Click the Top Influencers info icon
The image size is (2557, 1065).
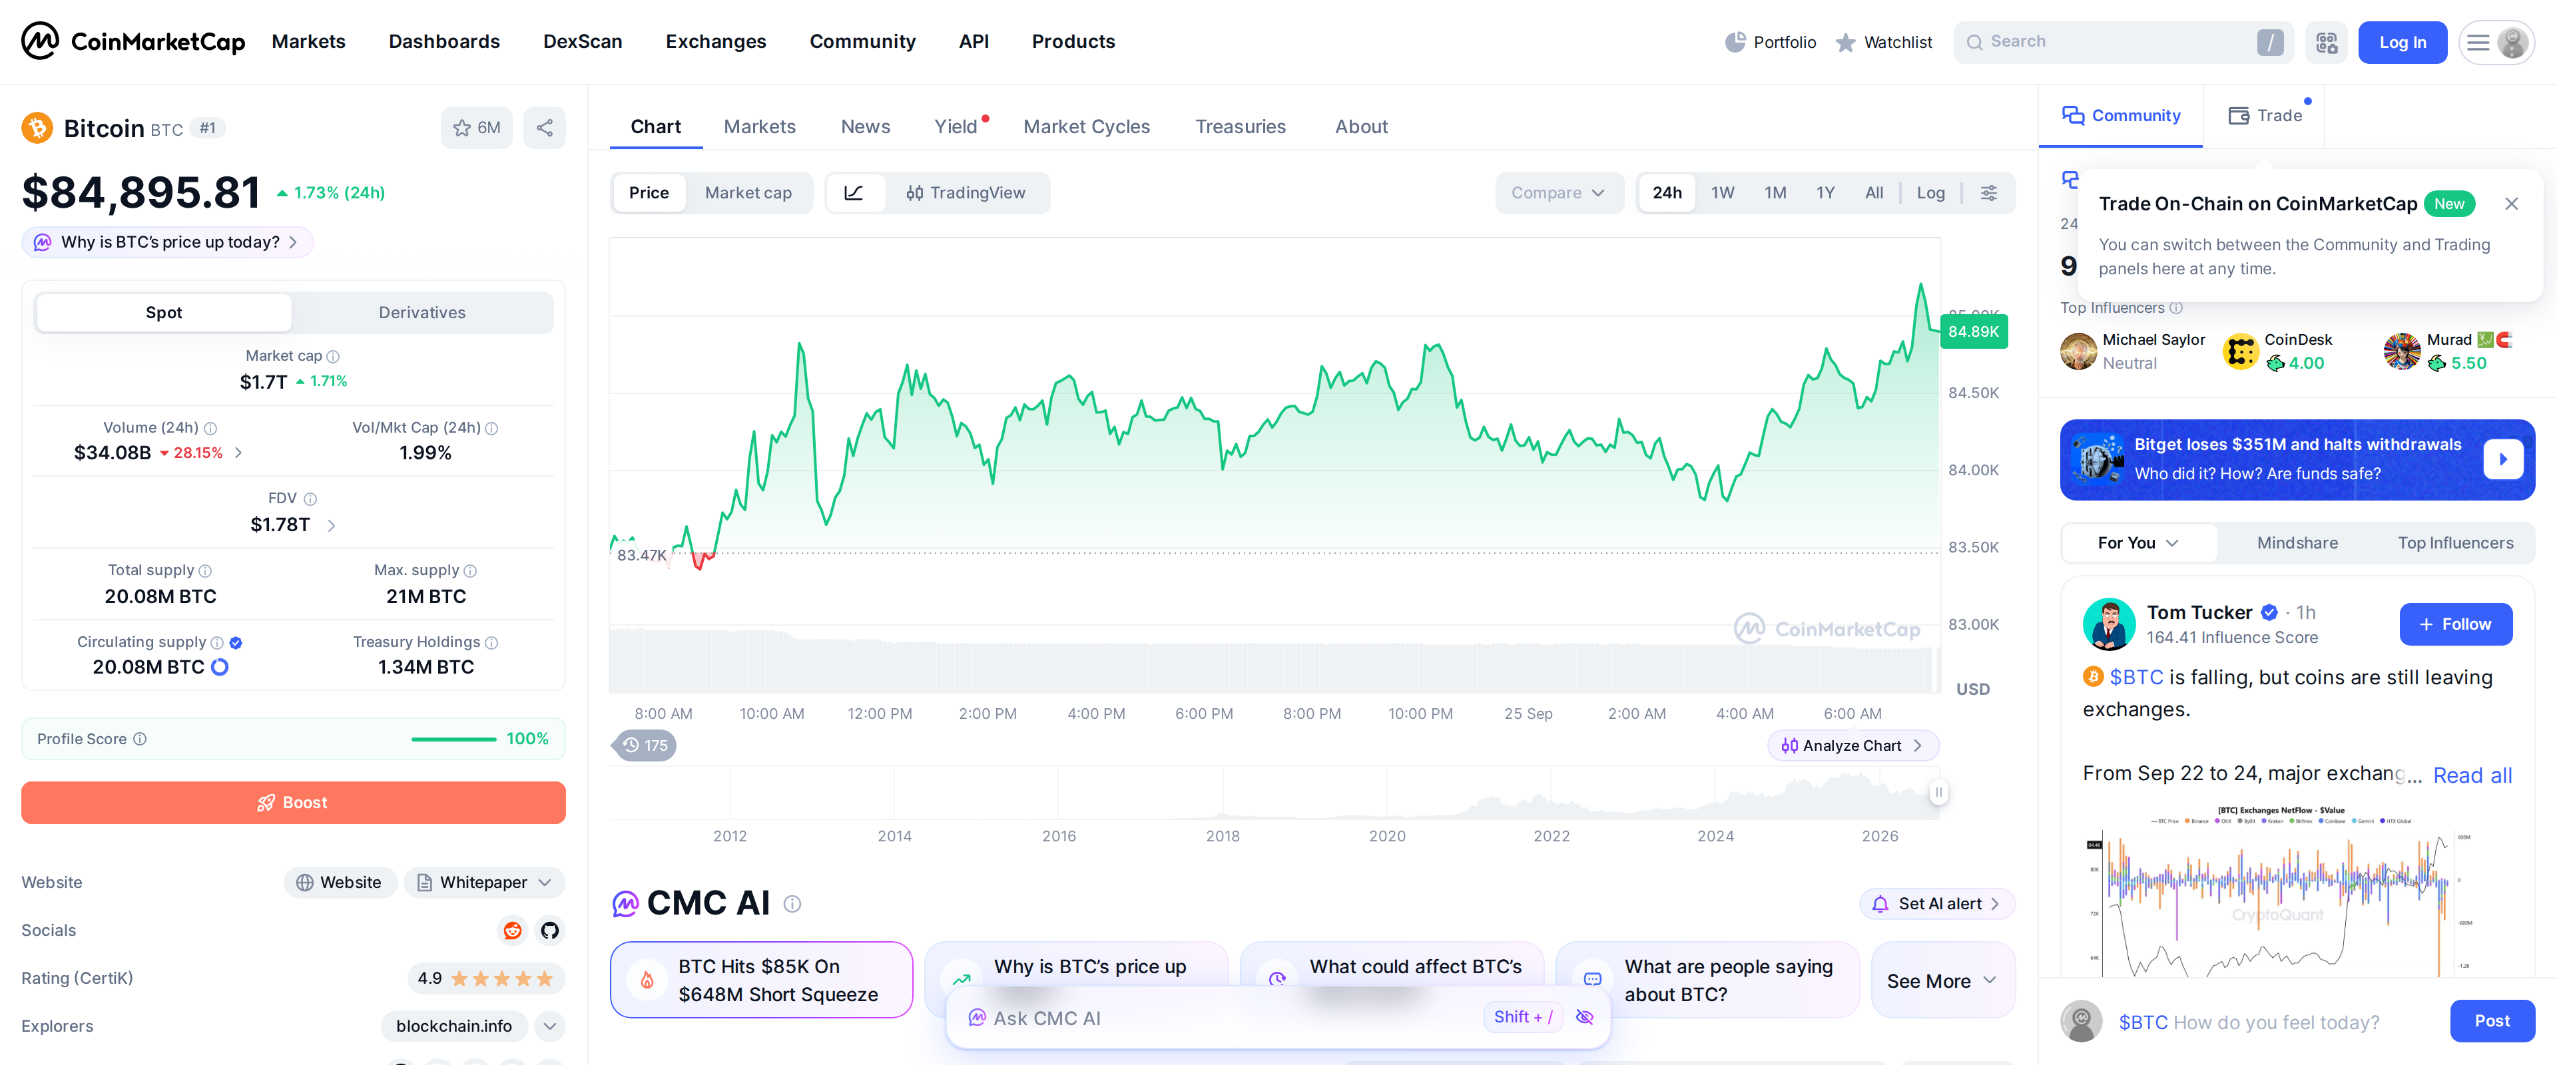point(2176,308)
